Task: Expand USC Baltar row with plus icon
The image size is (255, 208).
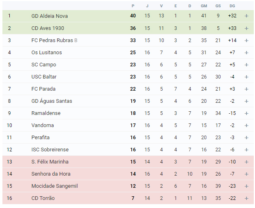Action: (x=246, y=77)
